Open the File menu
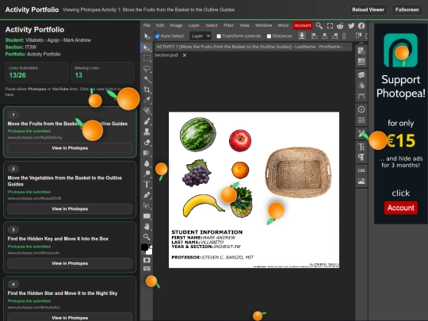The width and height of the screenshot is (428, 321). click(147, 25)
